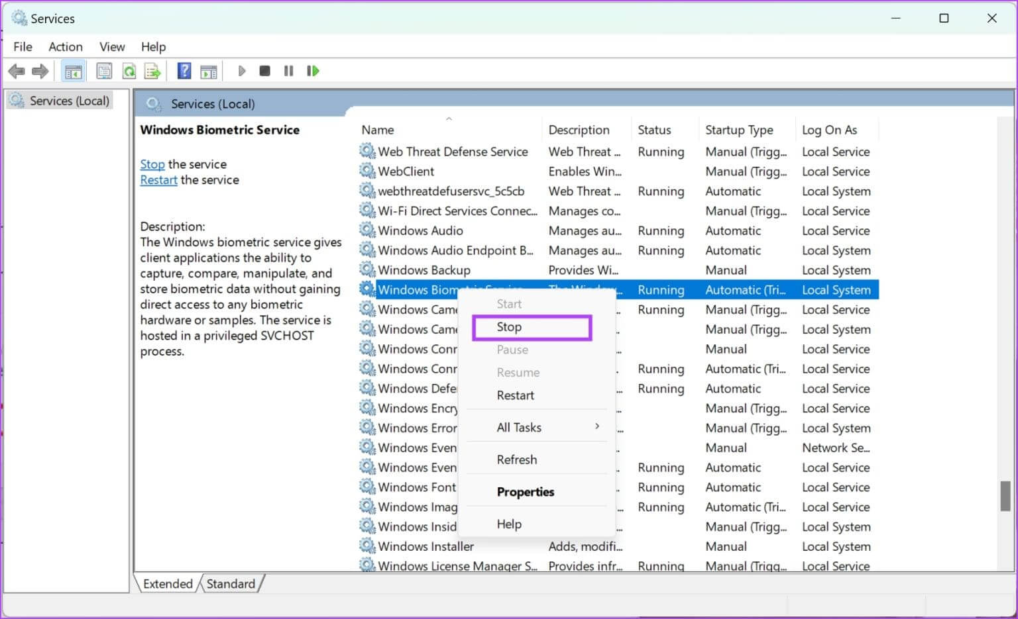Click the gear icon beside Windows Defe
The height and width of the screenshot is (619, 1018).
point(367,388)
